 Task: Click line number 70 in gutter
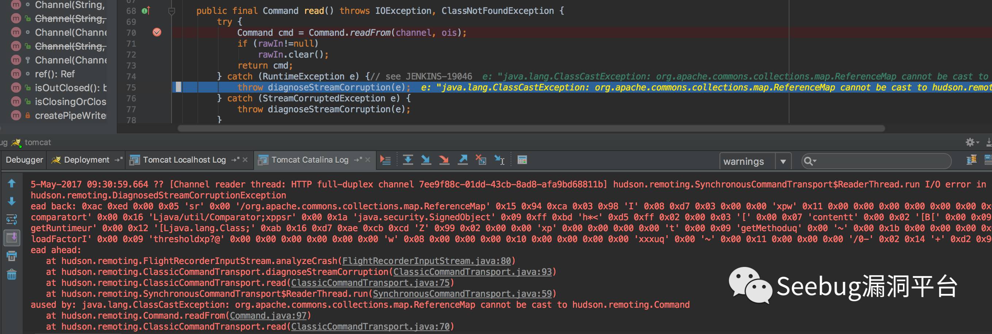(x=131, y=33)
